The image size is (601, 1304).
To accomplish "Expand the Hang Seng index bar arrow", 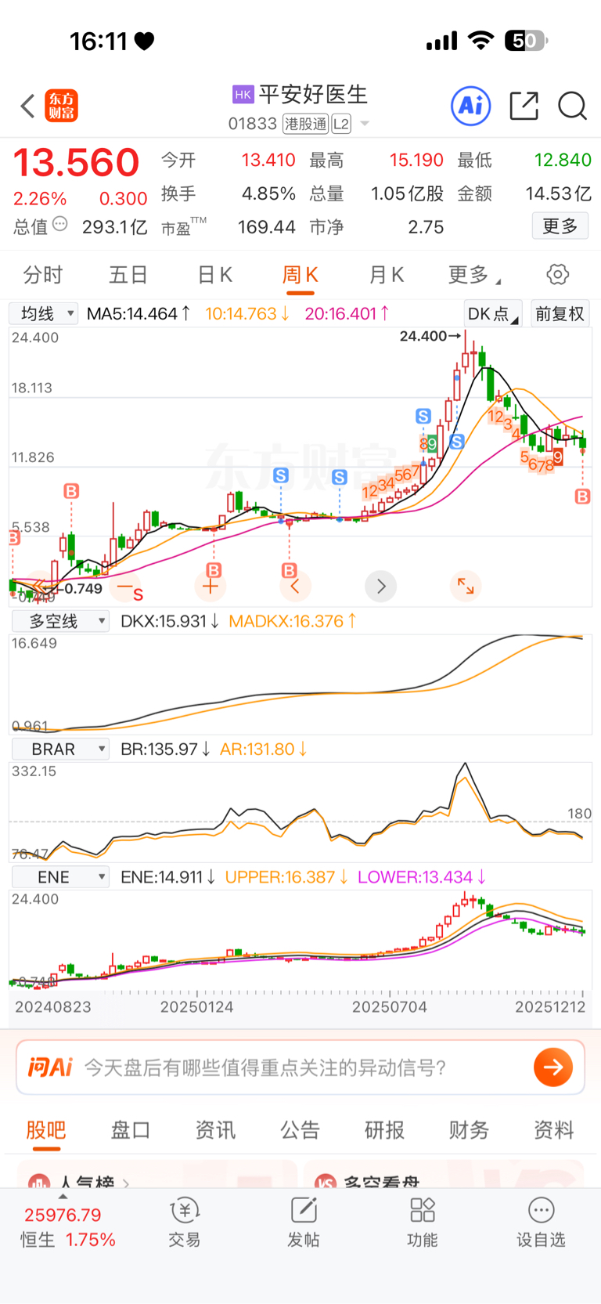I will coord(63,1196).
